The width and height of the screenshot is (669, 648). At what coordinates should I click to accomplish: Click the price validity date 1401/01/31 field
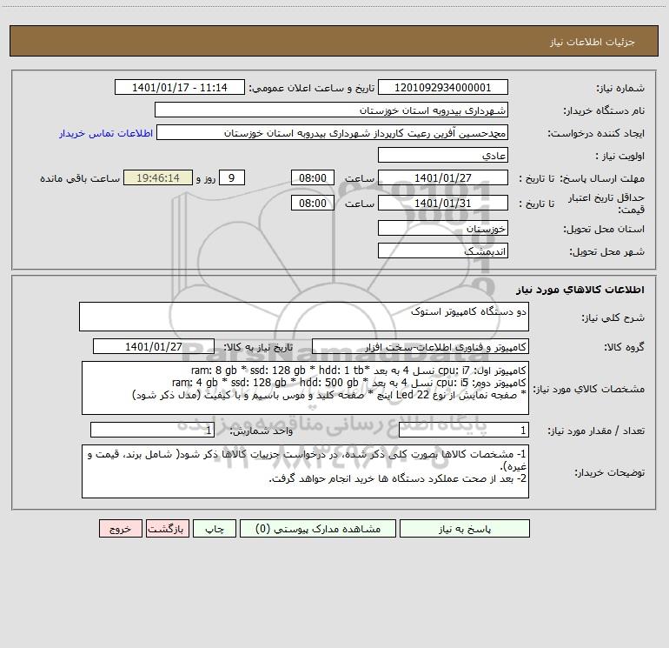443,204
